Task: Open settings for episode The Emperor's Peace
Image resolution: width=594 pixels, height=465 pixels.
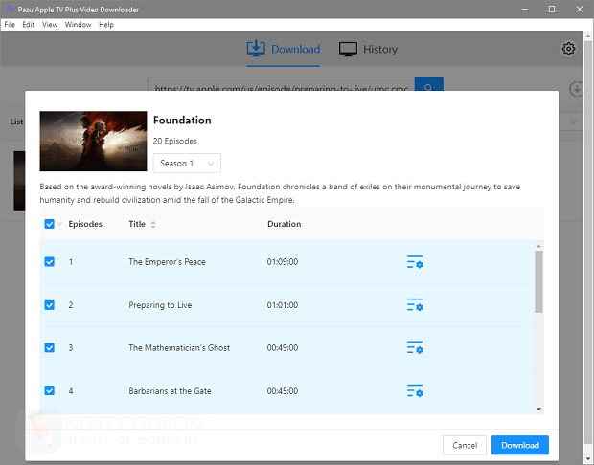Action: 415,262
